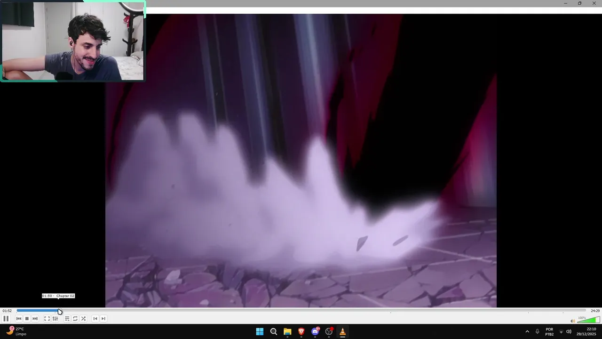Skip to previous media in playlist
This screenshot has width=602, height=339.
point(19,319)
